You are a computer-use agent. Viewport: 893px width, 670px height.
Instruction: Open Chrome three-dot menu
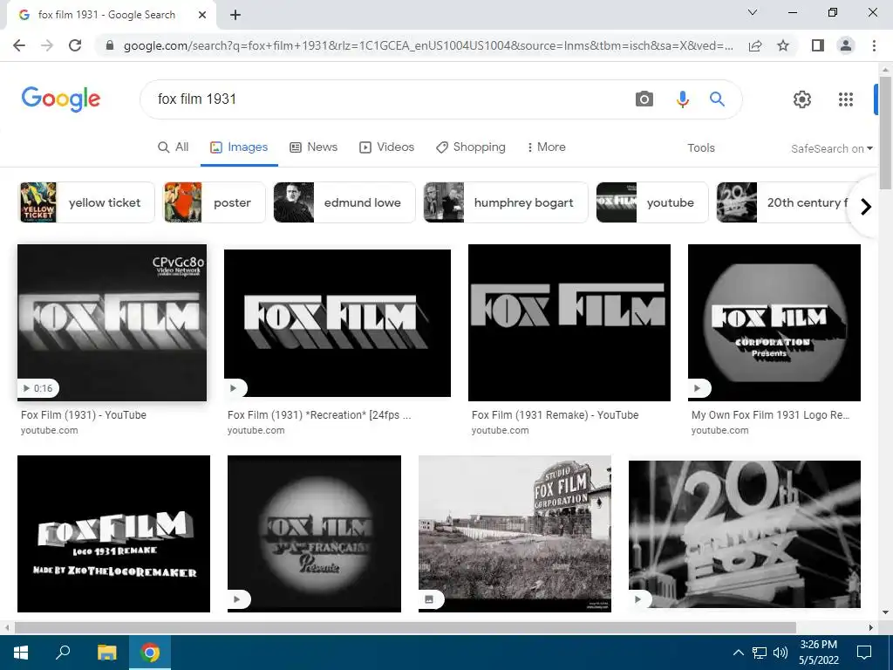coord(874,45)
